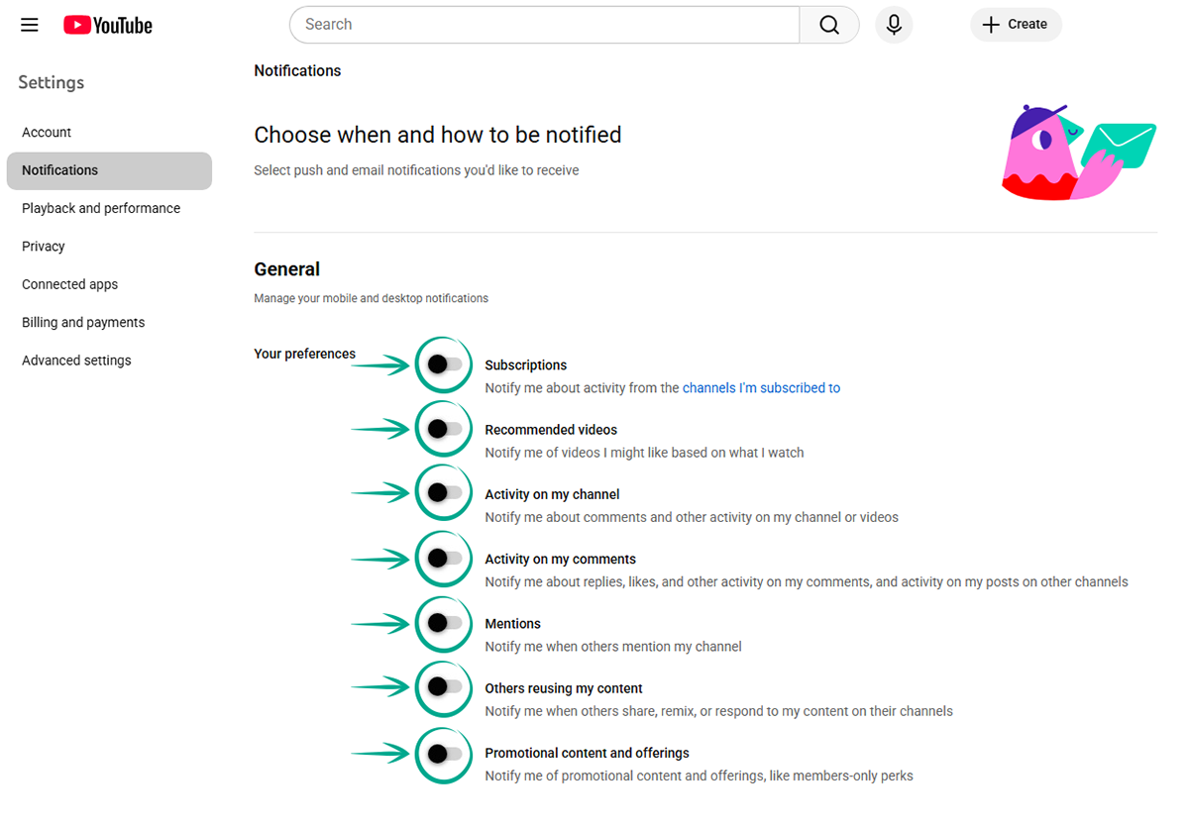The height and width of the screenshot is (828, 1189).
Task: Click the YouTube logo
Action: [108, 25]
